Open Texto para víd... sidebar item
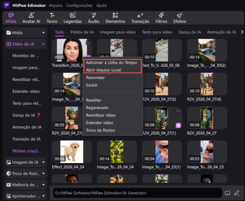The width and height of the screenshot is (245, 201). (27, 103)
